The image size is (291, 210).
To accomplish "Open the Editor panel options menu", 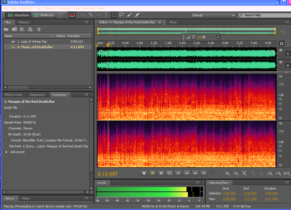I will [287, 22].
